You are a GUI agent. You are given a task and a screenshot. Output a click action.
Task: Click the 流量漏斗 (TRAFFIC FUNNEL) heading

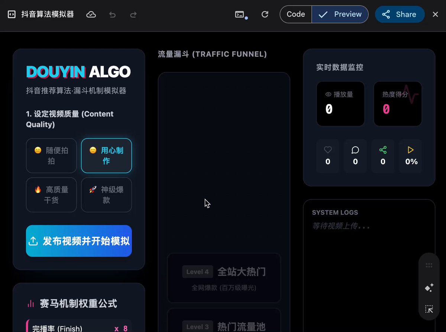click(x=212, y=54)
